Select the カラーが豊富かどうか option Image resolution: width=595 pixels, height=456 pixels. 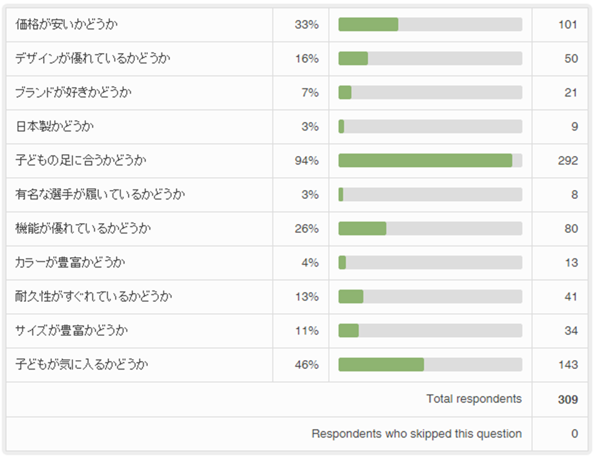coord(70,262)
